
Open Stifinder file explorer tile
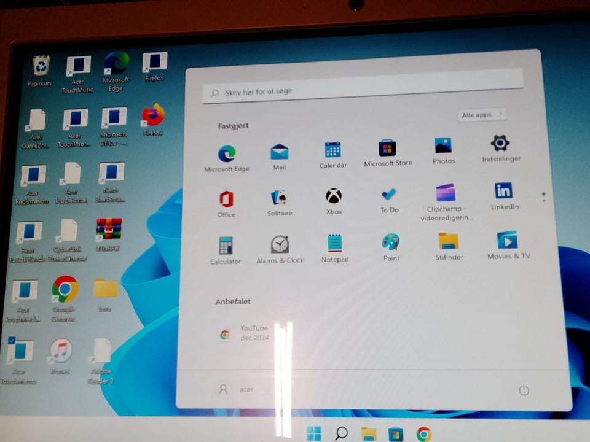point(449,246)
